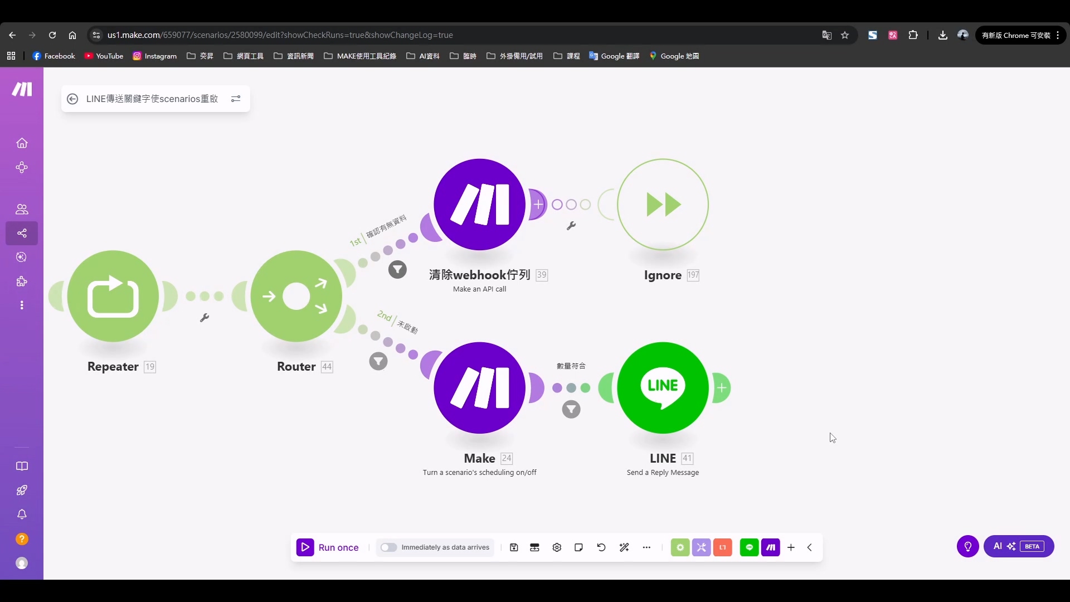Click the green LINE favorite icon
Screen dimensions: 1070x602
(750, 547)
